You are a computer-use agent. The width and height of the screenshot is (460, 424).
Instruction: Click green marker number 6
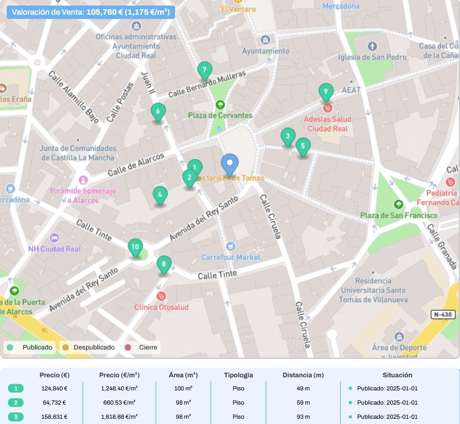tap(157, 111)
